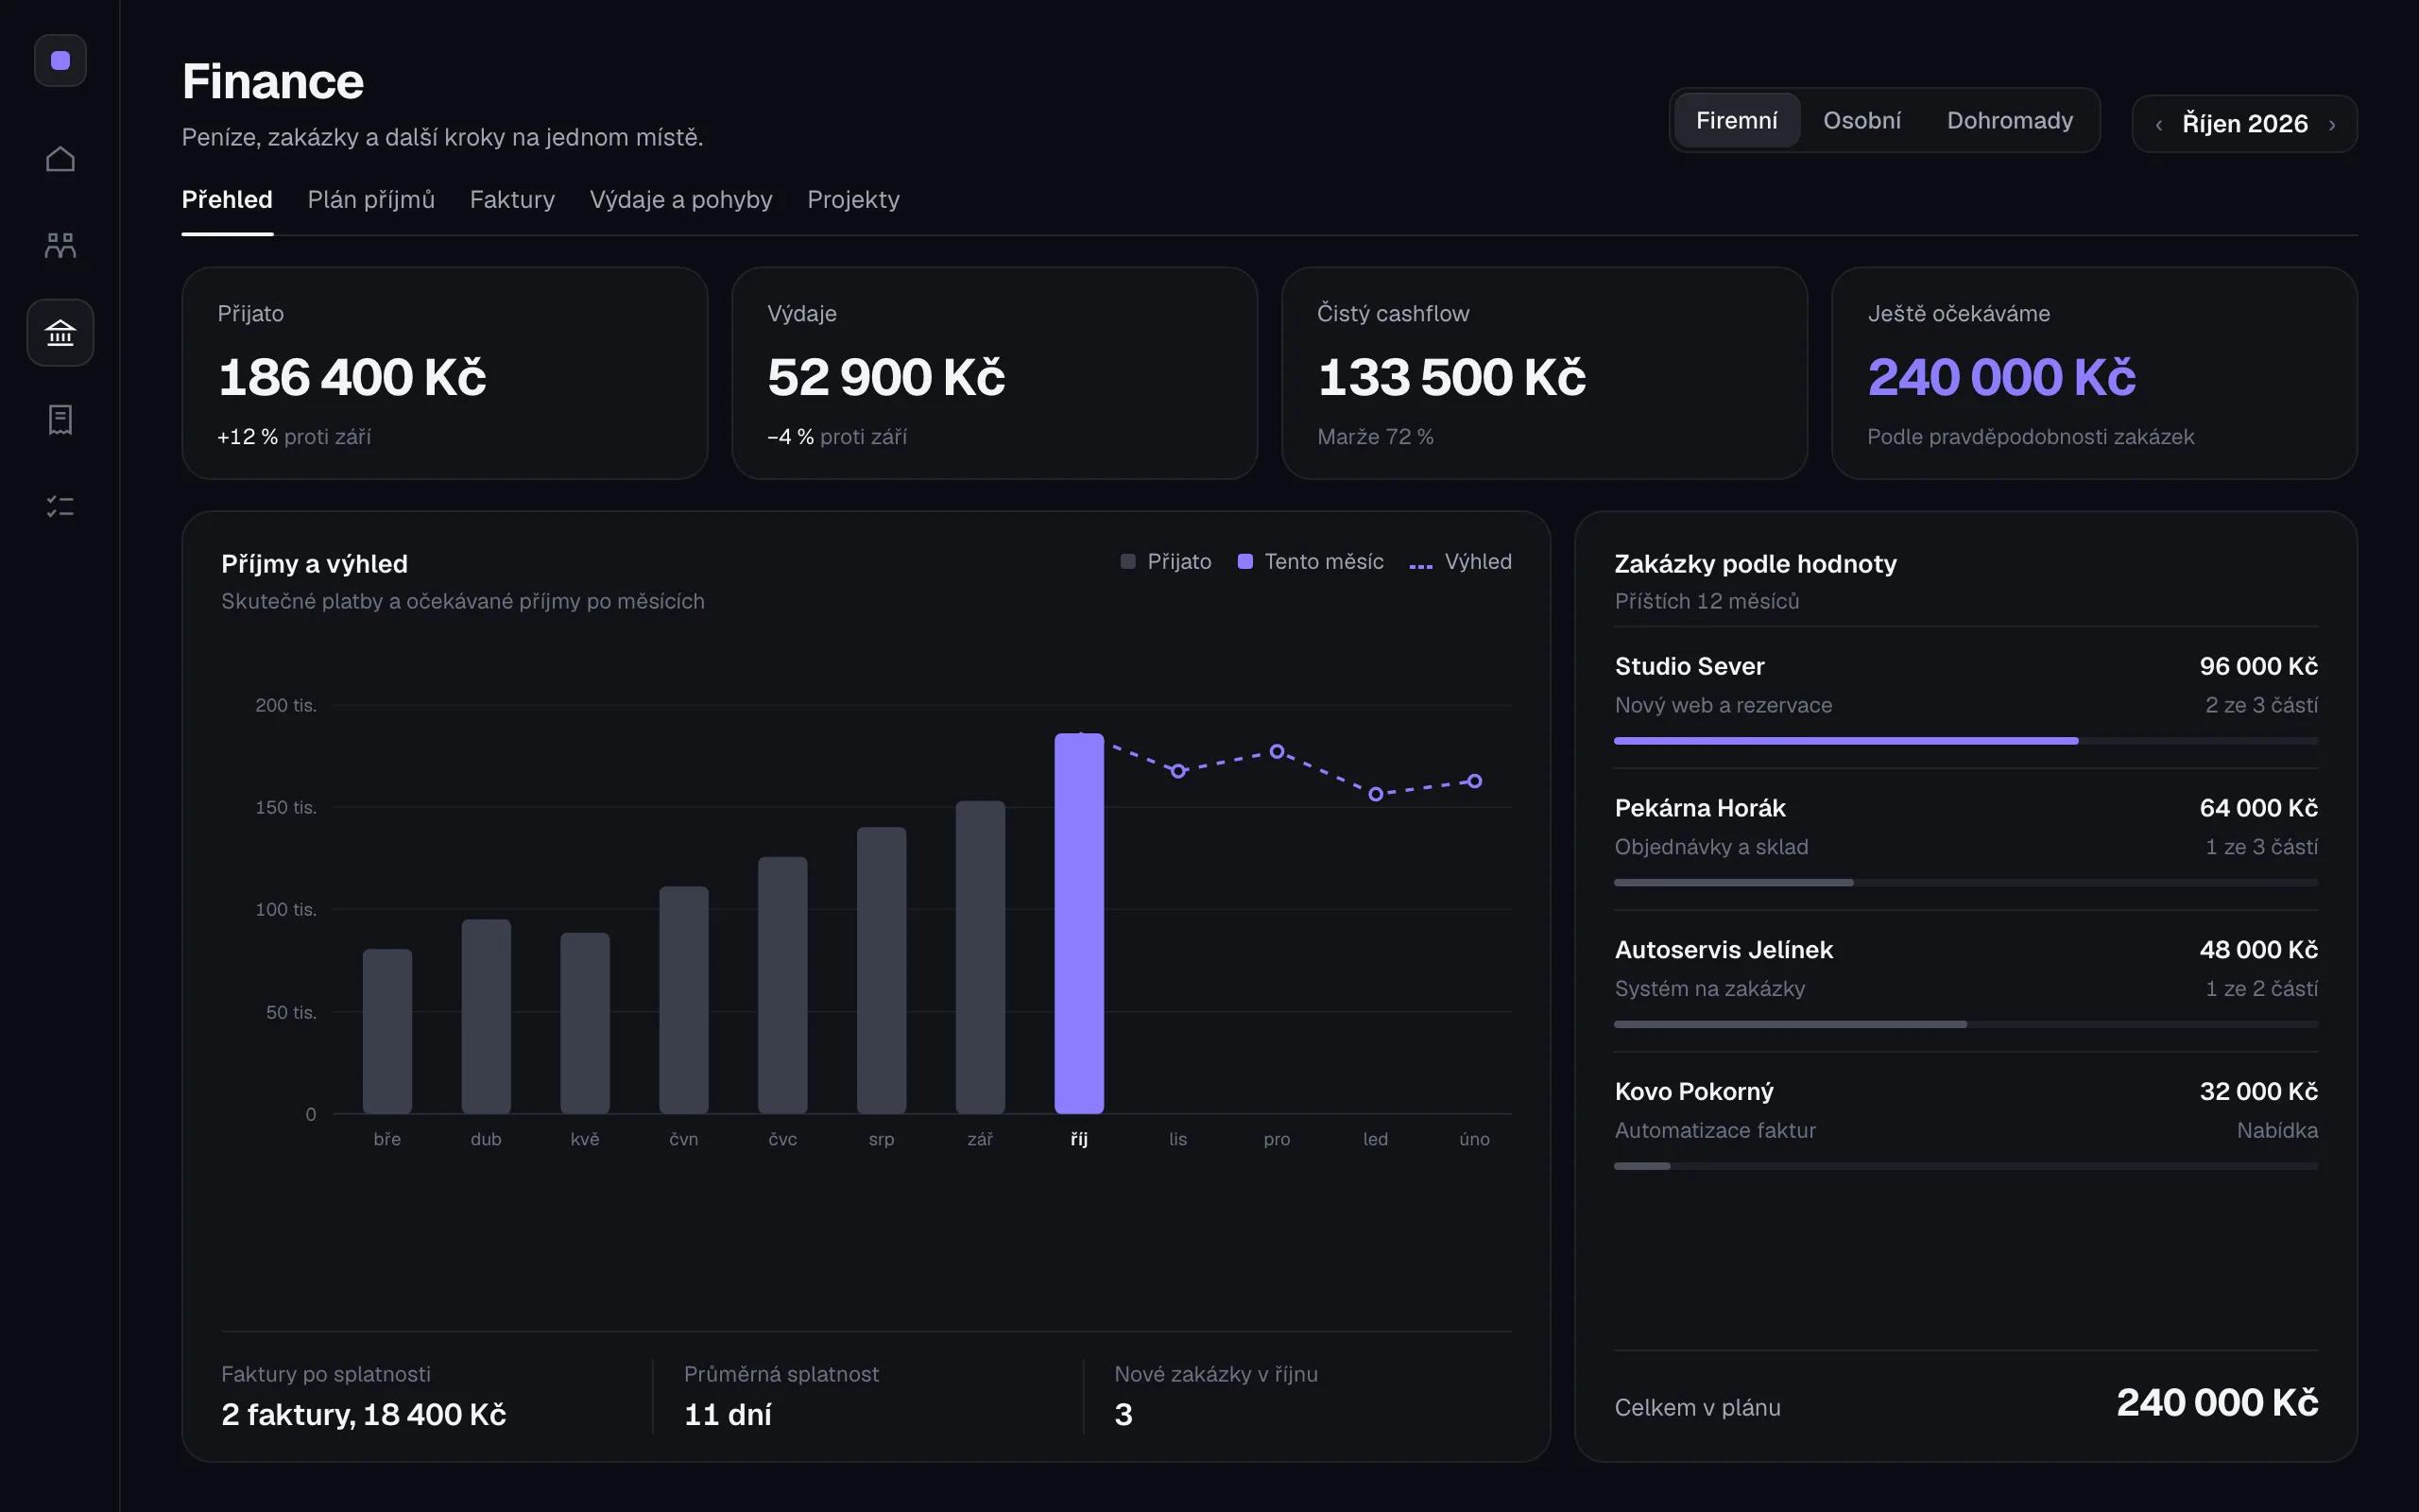Go to previous month arrow
This screenshot has width=2419, height=1512.
click(x=2159, y=125)
